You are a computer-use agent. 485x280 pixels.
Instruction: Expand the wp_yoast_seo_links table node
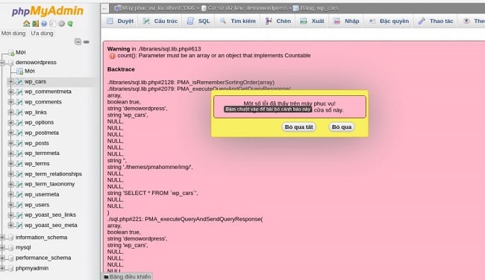coord(11,215)
